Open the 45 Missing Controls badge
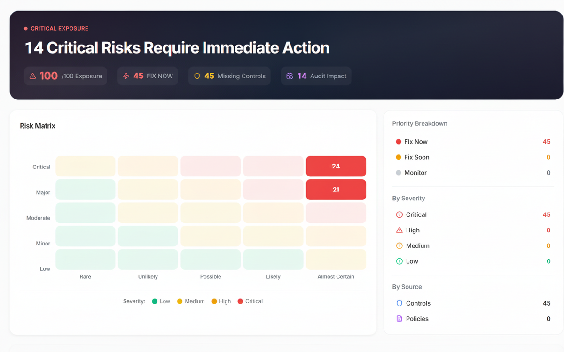 [229, 76]
